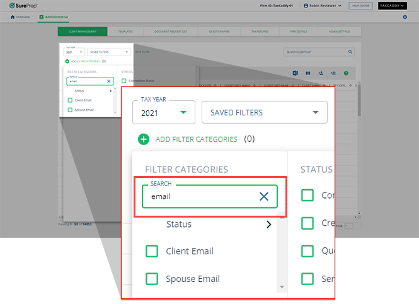The width and height of the screenshot is (419, 304).
Task: Click the Help Center button
Action: (x=361, y=6)
